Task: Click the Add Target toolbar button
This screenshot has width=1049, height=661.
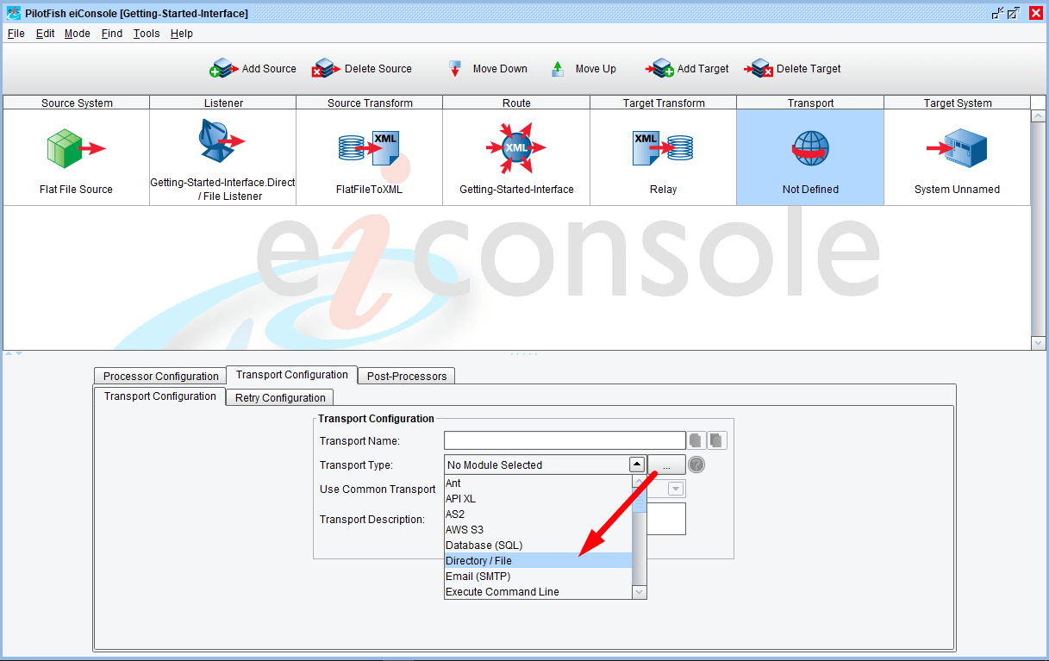Action: pyautogui.click(x=687, y=69)
